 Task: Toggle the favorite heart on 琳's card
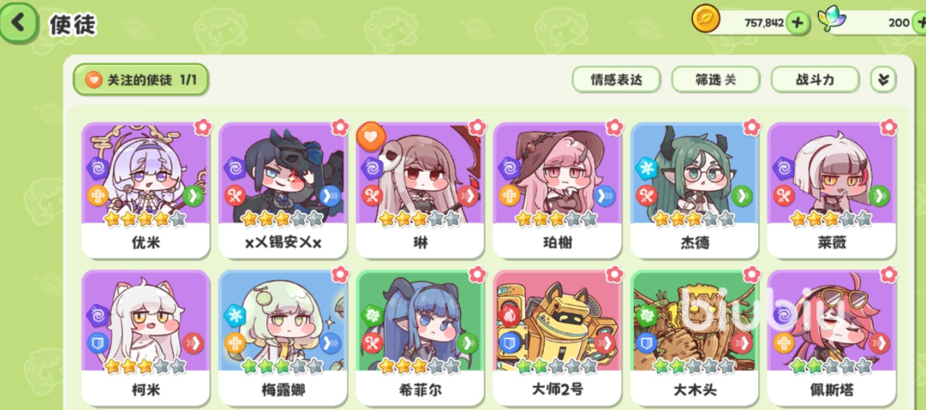pos(370,135)
